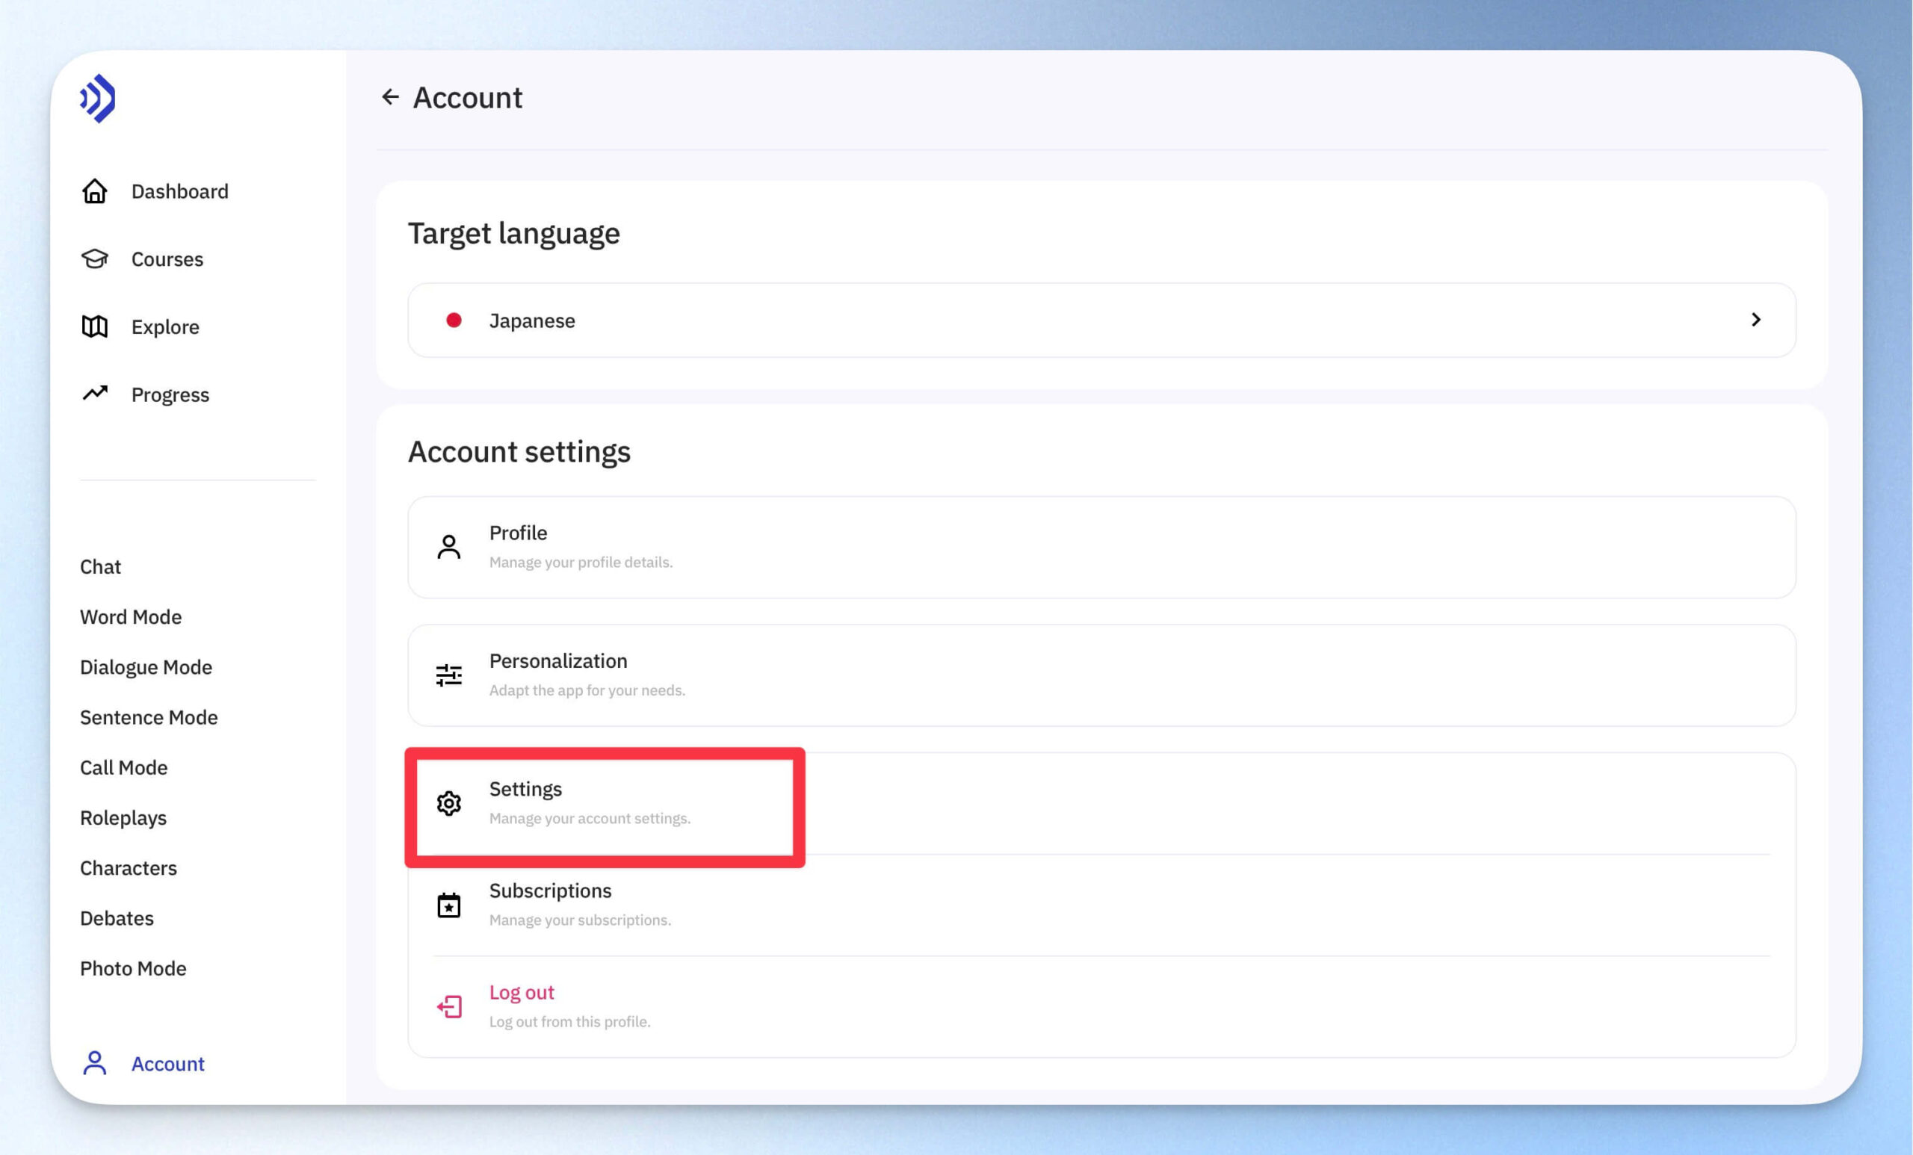Go to Word Mode in sidebar
The width and height of the screenshot is (1913, 1155).
pos(131,617)
